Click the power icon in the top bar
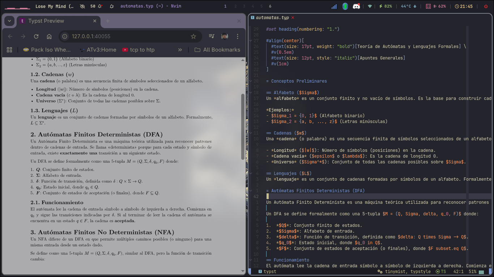This screenshot has width=494, height=277. coord(486,6)
